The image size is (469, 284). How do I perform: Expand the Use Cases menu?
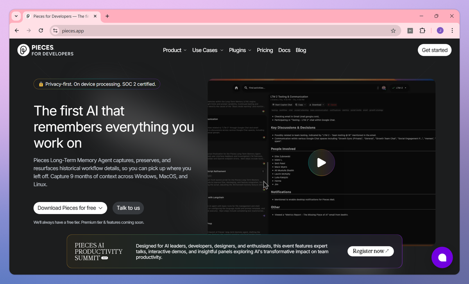point(208,50)
